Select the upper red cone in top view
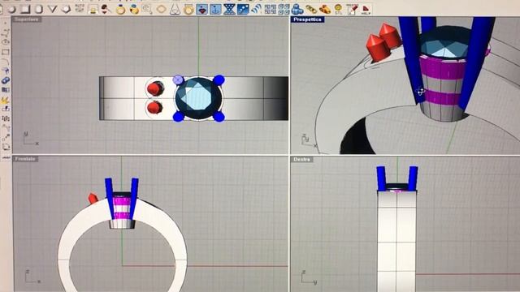Screen dimensions: 520x292 click(x=154, y=88)
